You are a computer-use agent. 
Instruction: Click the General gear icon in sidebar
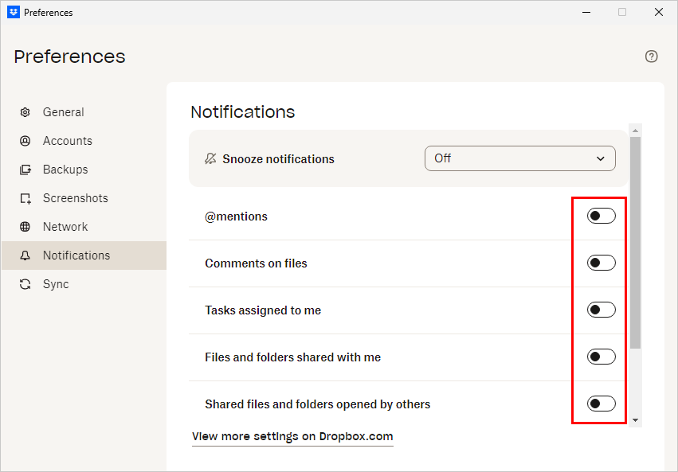click(x=25, y=112)
